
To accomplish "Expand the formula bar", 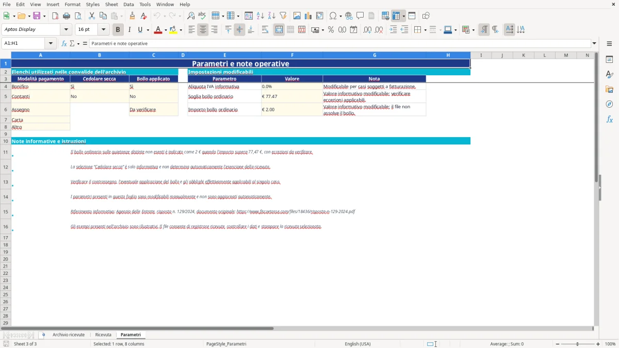I will coord(594,43).
